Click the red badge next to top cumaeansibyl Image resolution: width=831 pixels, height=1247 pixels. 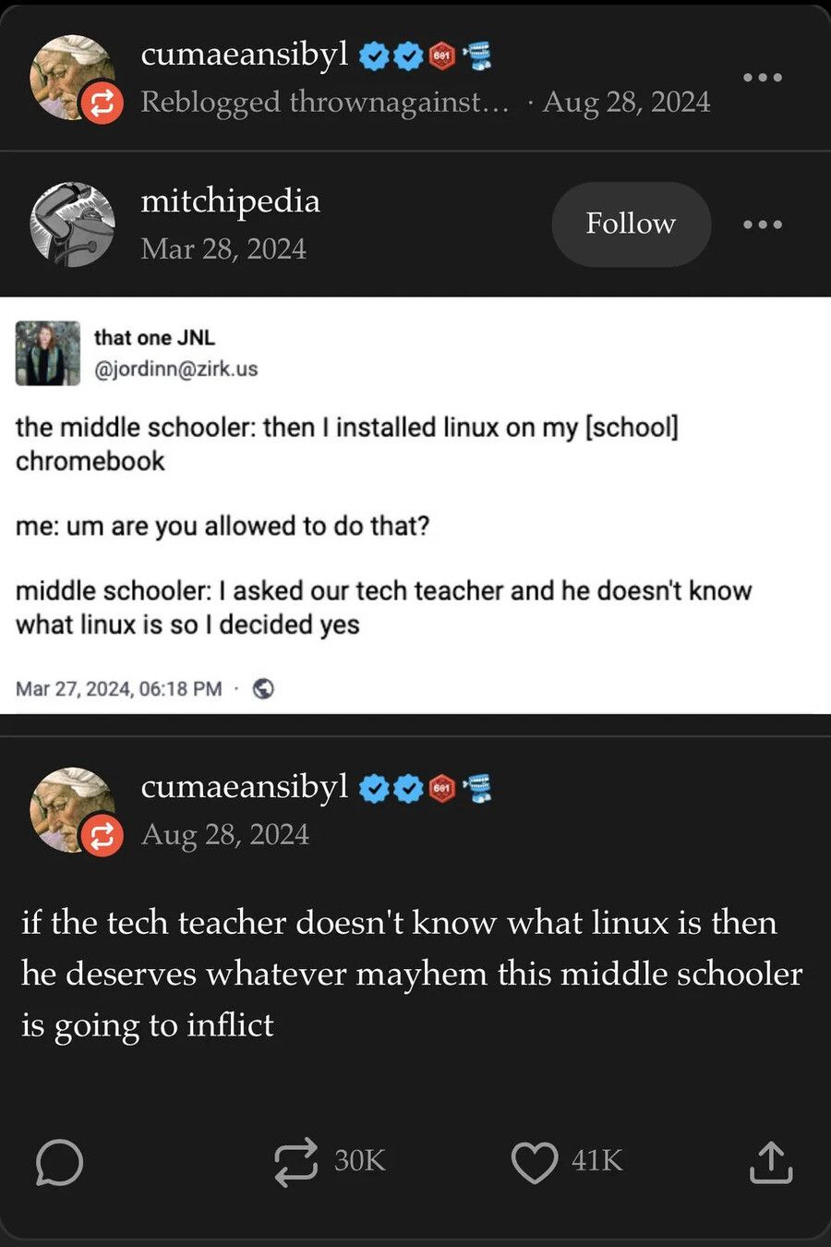coord(442,56)
